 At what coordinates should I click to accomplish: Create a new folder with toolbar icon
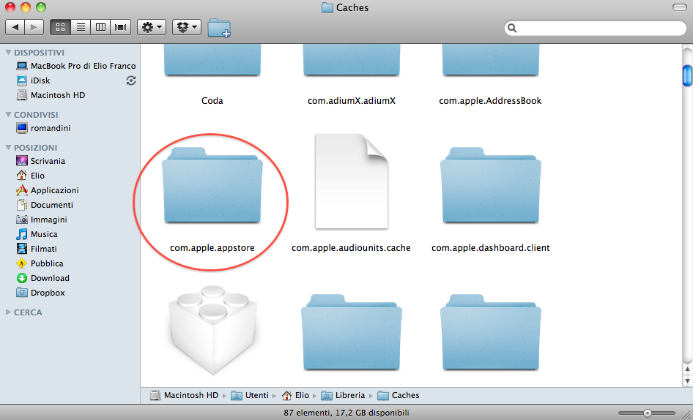(x=219, y=28)
